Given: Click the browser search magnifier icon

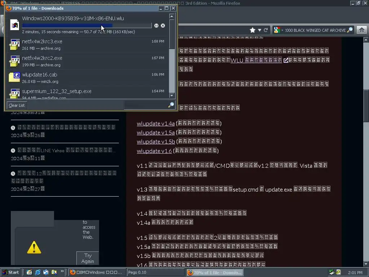Looking at the screenshot, I should coord(350,30).
